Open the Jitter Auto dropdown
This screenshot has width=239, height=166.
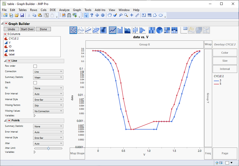(x=48, y=144)
